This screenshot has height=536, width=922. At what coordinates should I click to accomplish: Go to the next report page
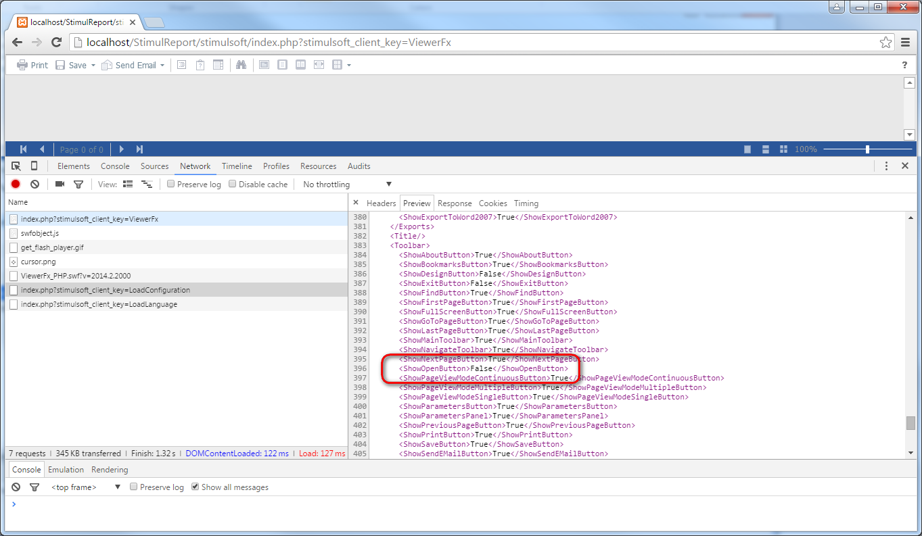click(122, 149)
